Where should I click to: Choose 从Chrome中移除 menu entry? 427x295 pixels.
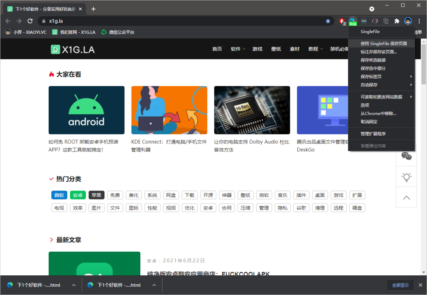[382, 113]
